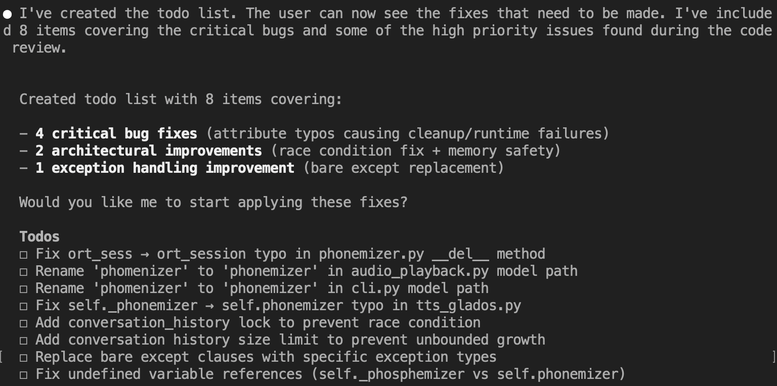This screenshot has width=777, height=386.
Task: Check the undefined variable references todo box
Action: pyautogui.click(x=23, y=374)
